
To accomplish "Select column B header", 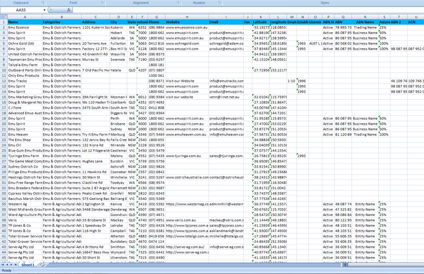I will coord(62,17).
